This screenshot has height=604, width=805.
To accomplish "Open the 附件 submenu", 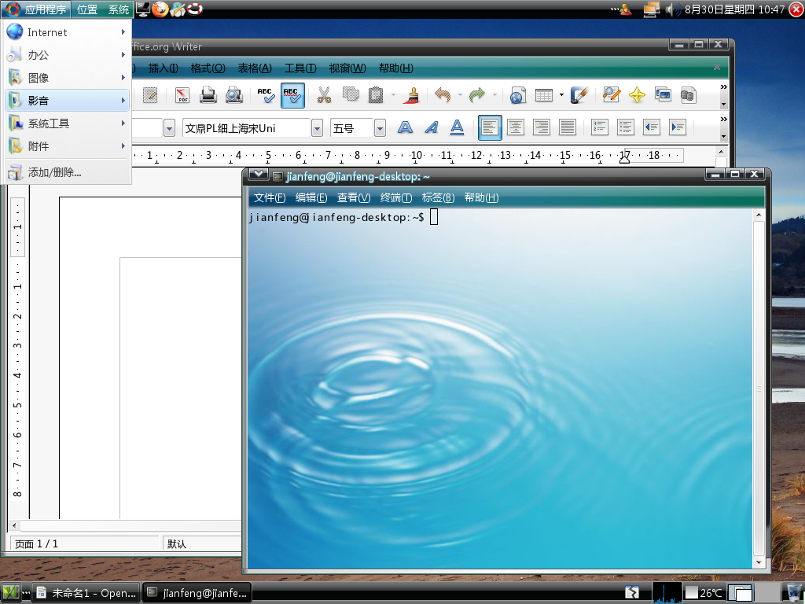I will point(67,145).
